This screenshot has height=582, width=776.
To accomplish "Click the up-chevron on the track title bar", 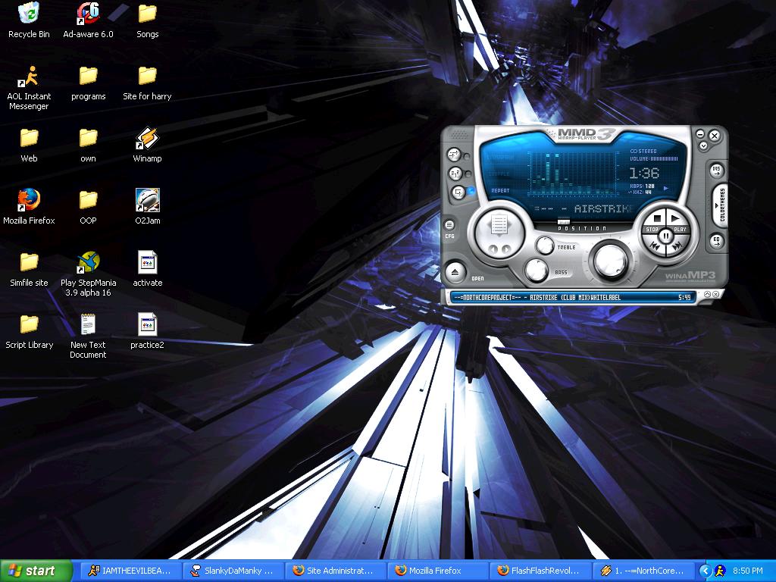I will pos(707,295).
